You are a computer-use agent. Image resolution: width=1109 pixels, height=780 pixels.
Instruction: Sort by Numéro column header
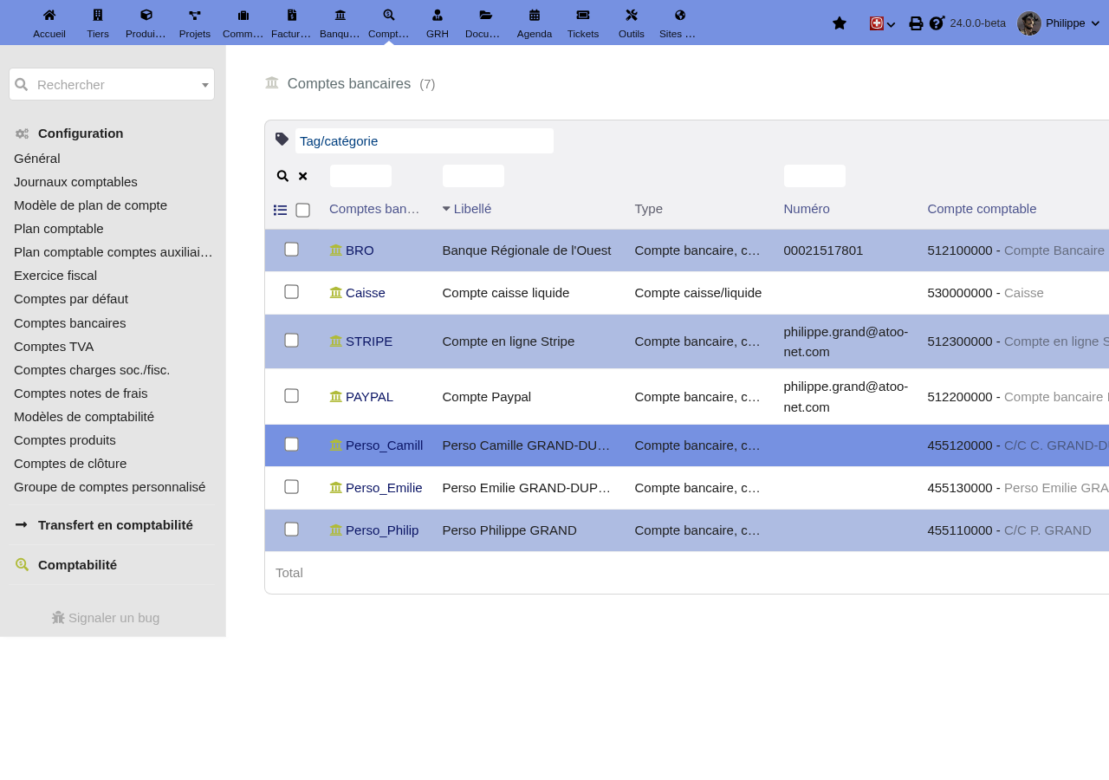tap(807, 209)
